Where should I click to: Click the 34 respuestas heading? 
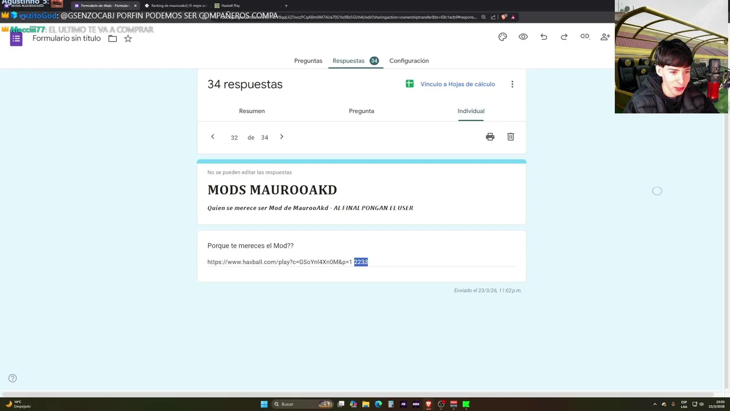pos(245,84)
